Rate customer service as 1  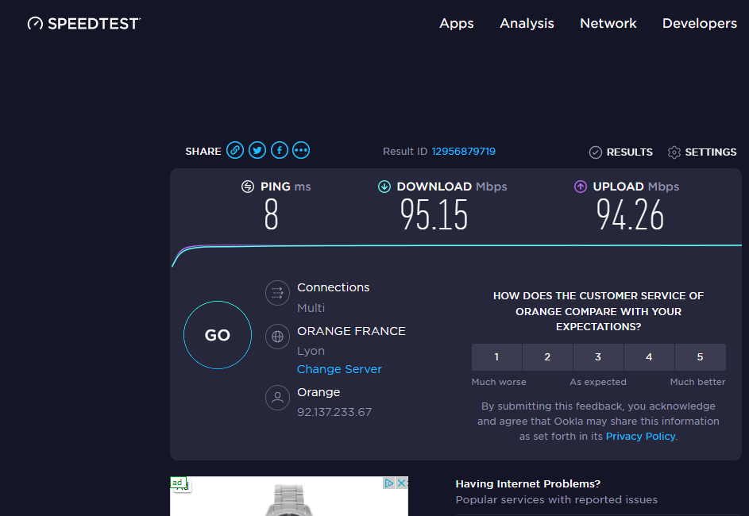coord(496,357)
